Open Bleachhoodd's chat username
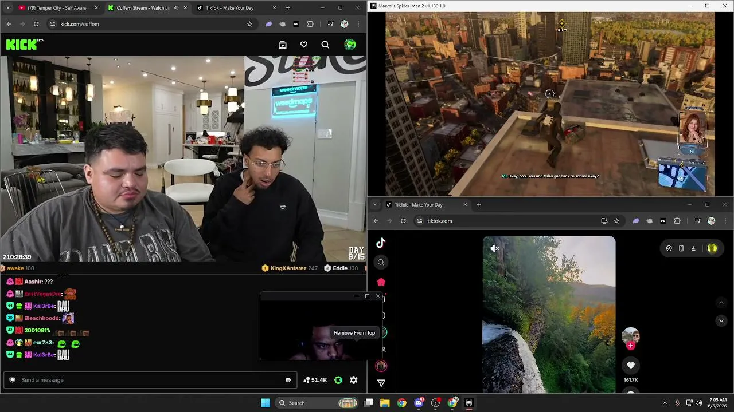The width and height of the screenshot is (734, 412). point(42,318)
